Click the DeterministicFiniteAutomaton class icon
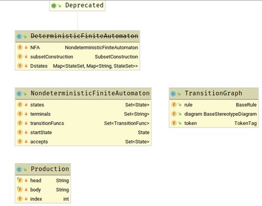The height and width of the screenshot is (206, 262). coord(19,36)
